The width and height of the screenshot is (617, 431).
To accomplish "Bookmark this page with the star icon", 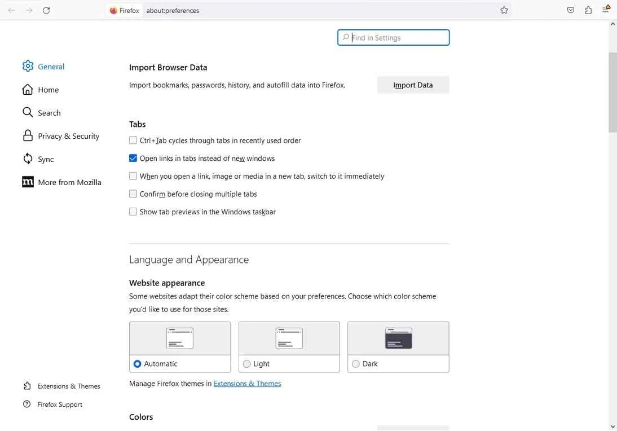I will [x=504, y=10].
